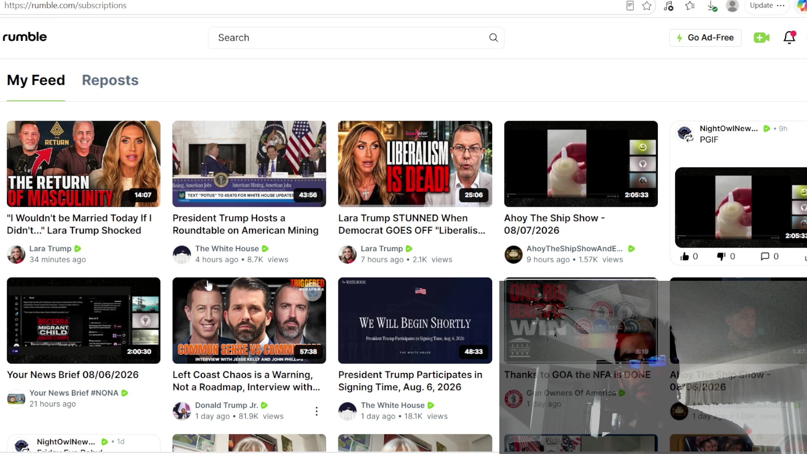This screenshot has height=454, width=807.
Task: Open the green upload video camera icon
Action: click(761, 38)
